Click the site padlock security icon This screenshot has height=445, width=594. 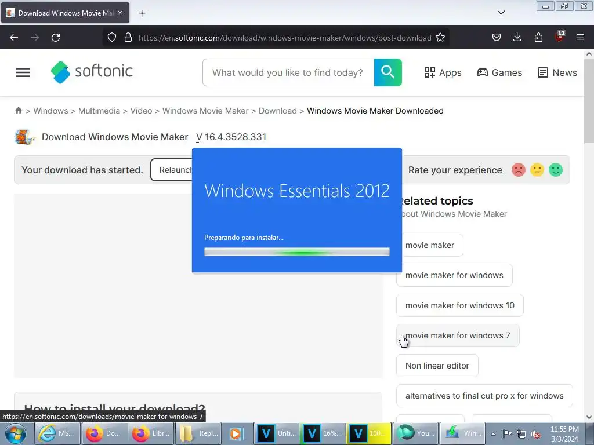point(128,38)
